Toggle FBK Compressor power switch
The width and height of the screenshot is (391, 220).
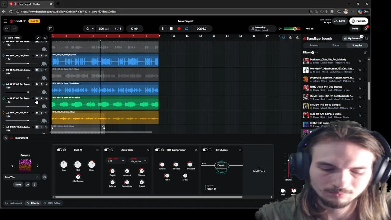(158, 150)
